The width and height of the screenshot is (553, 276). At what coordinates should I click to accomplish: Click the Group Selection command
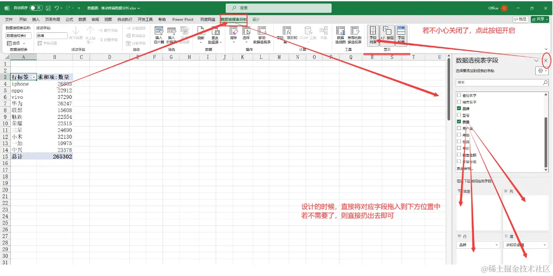tap(135, 28)
